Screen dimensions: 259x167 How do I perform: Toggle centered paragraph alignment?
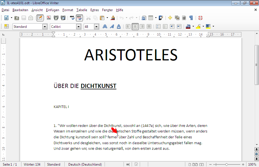click(135, 26)
